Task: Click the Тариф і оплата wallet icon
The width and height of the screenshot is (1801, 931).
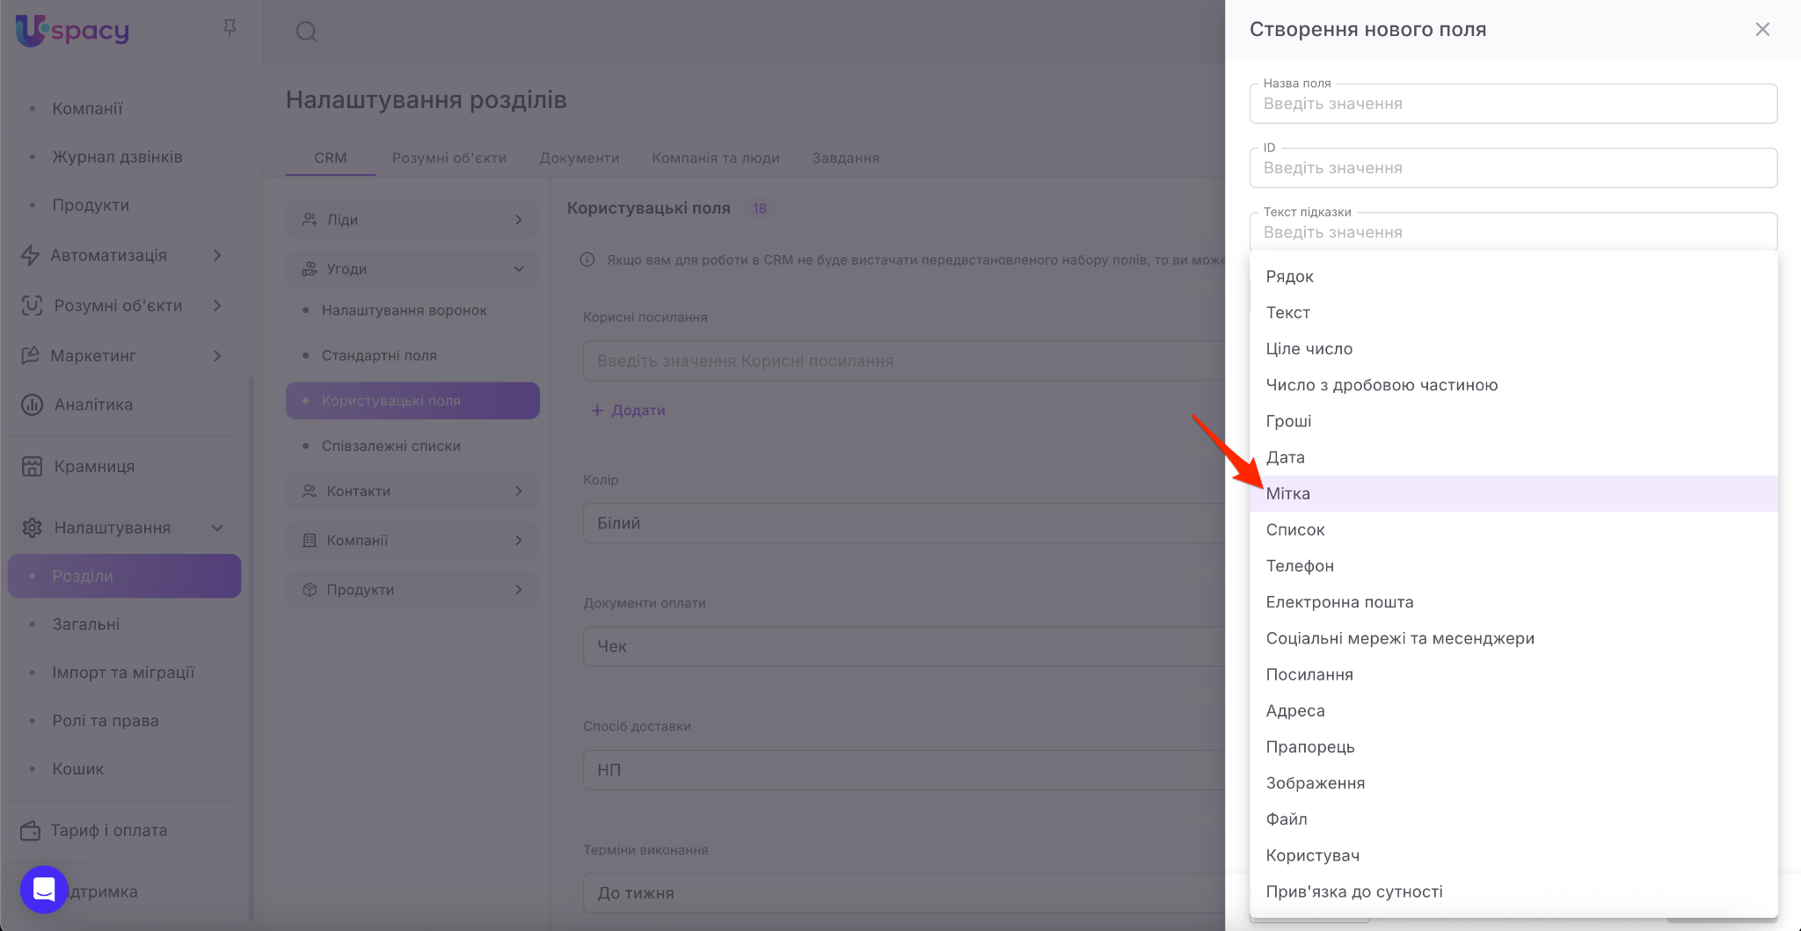Action: [x=31, y=831]
